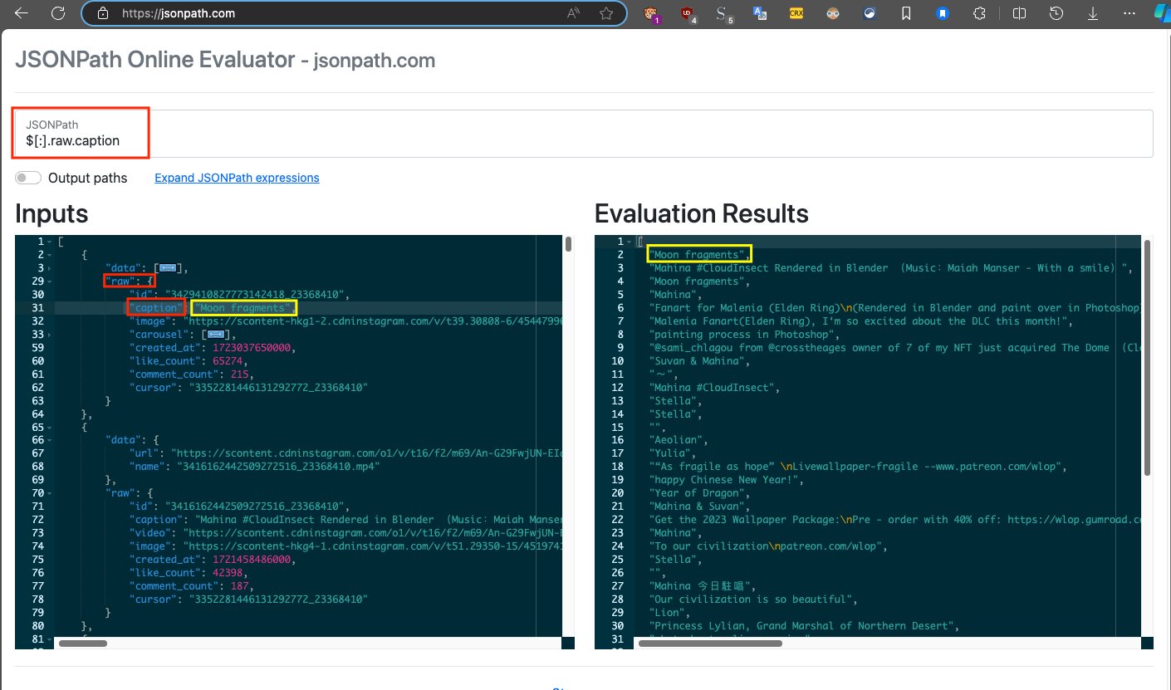
Task: Click the fold placeholder inside "data" brackets
Action: (169, 268)
